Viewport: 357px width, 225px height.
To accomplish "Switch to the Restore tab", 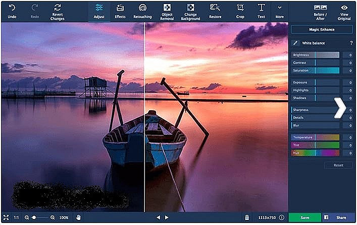I will click(215, 12).
